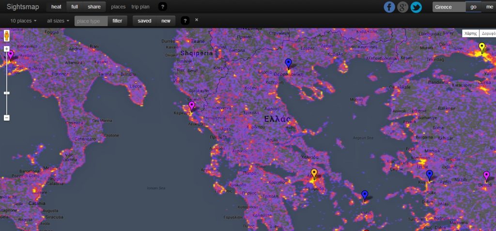
Task: Click the filter button
Action: (117, 21)
